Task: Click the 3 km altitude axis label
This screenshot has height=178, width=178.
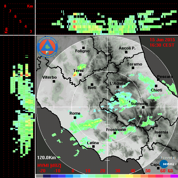Action: click(31, 31)
